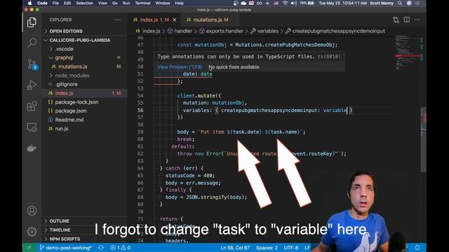Open the File menu

(x=55, y=3)
